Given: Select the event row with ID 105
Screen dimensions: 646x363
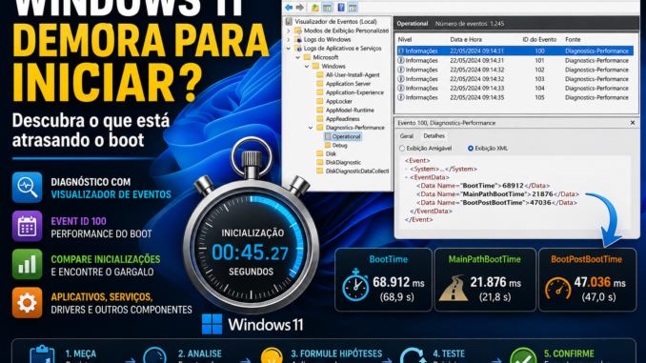Looking at the screenshot, I should point(515,97).
